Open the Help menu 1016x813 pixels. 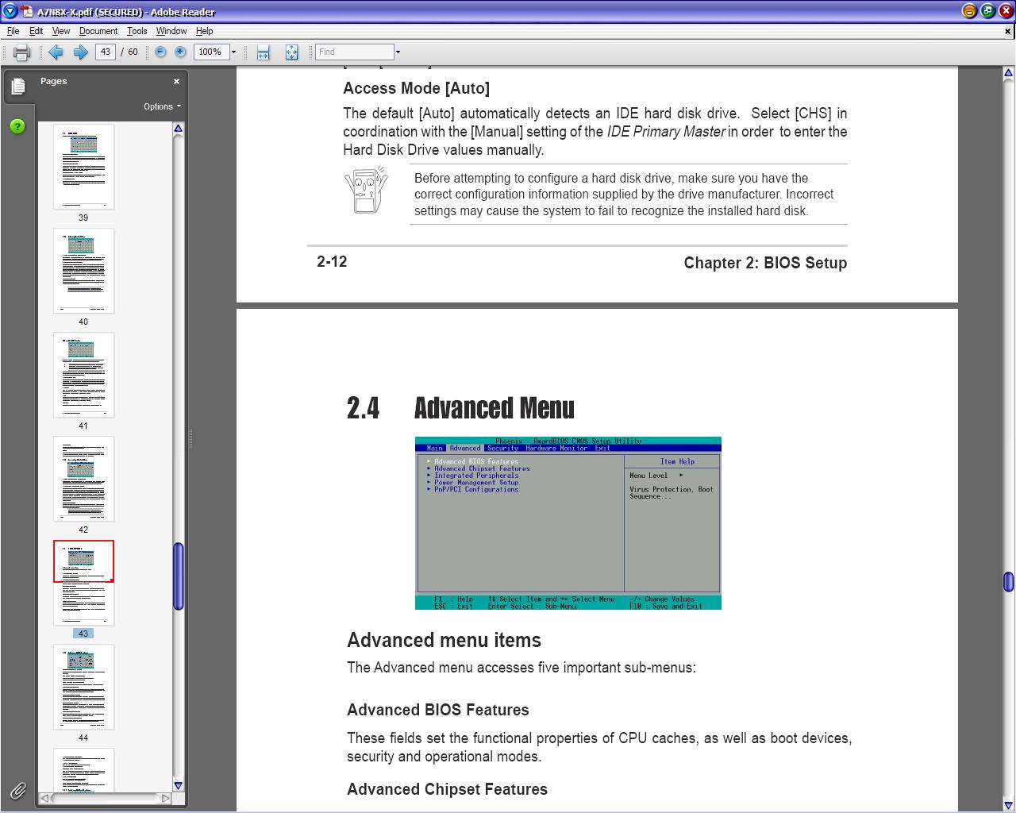click(204, 31)
